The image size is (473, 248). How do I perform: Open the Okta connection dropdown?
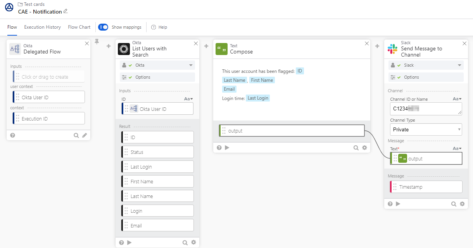[157, 65]
